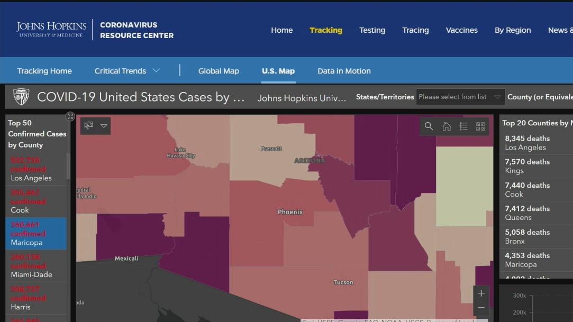This screenshot has width=573, height=322.
Task: Select 4,353 deaths Maricopa row
Action: (x=536, y=260)
